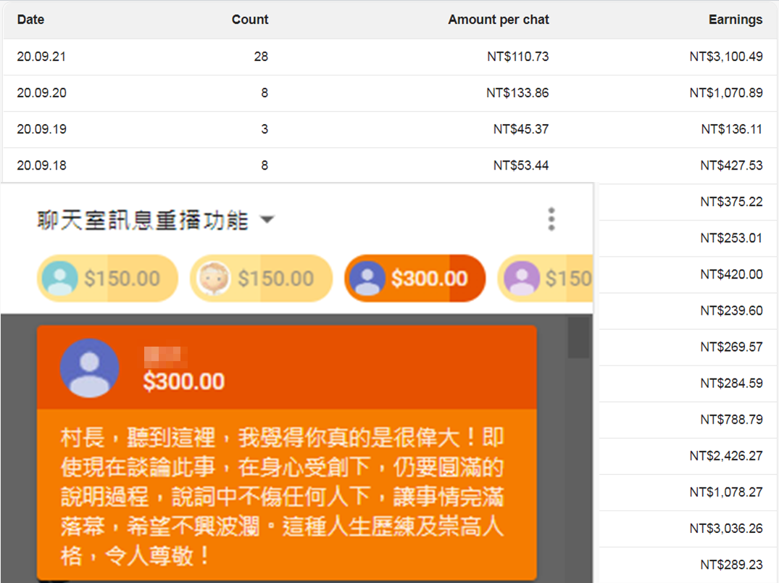Click the Super Chat message text starting 村長
This screenshot has width=779, height=583.
[x=282, y=496]
